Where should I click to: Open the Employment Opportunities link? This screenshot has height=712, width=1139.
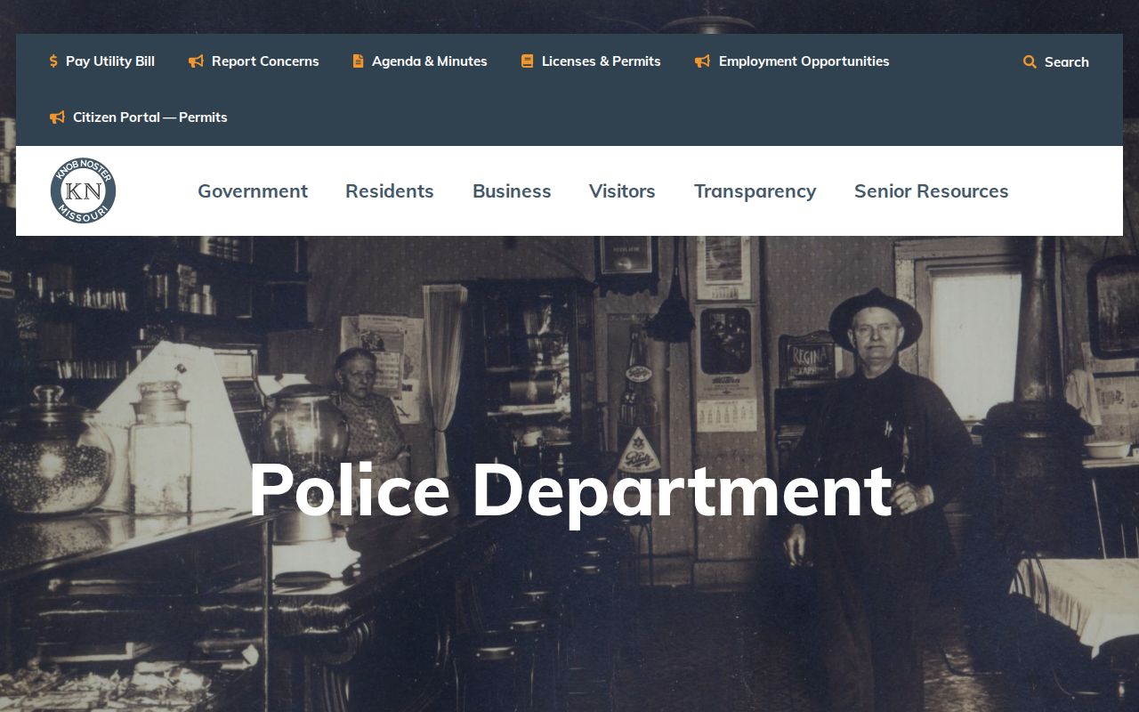point(804,61)
